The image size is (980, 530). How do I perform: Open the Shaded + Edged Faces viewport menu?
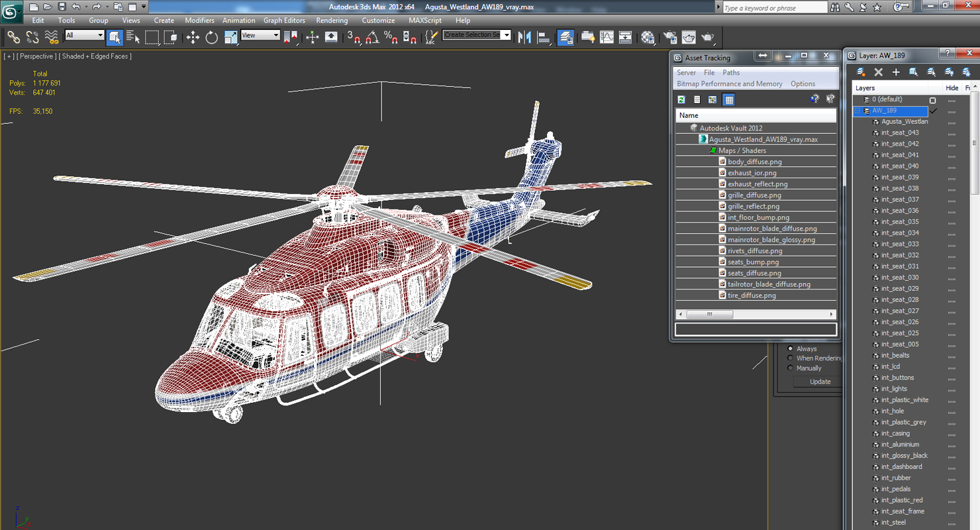pyautogui.click(x=95, y=56)
